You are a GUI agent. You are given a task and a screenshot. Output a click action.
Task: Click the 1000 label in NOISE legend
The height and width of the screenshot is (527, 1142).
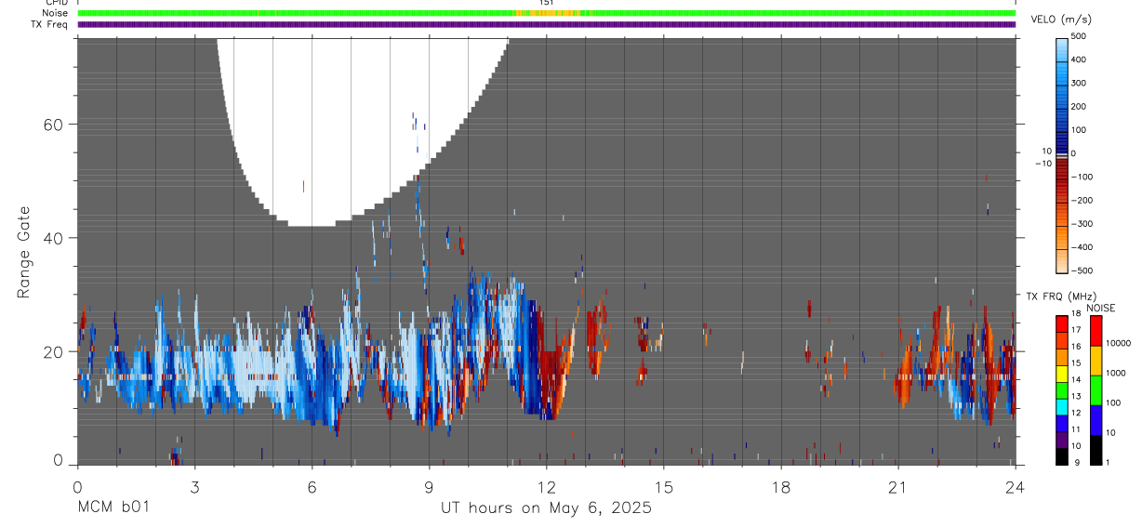(1116, 373)
